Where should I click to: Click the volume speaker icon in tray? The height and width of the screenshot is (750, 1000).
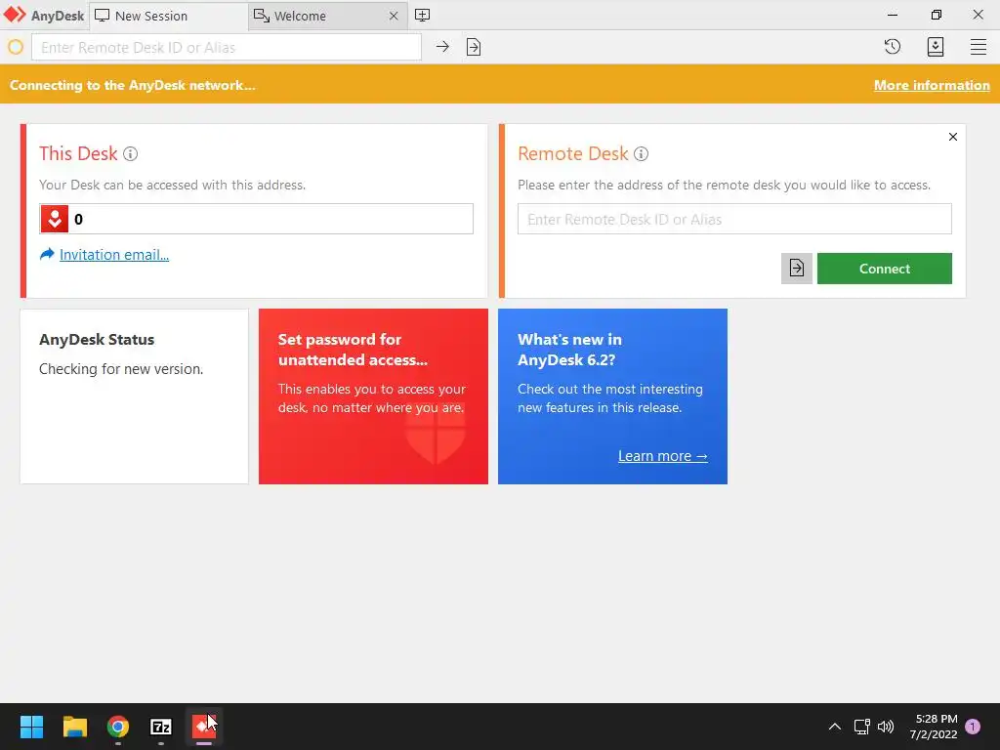pyautogui.click(x=886, y=727)
